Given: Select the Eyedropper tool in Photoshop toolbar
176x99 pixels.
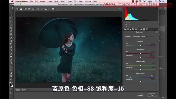Looking at the screenshot, I should point(11,31).
